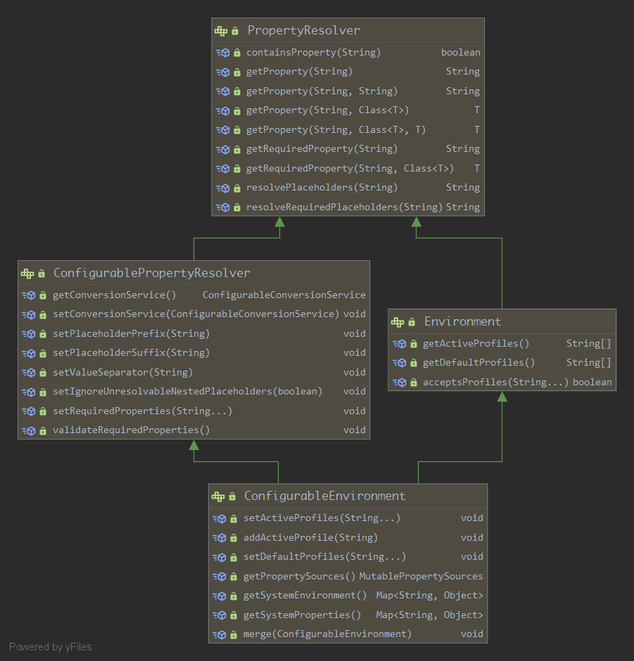
Task: Click the lock icon beside setRequiredProperties(String...)
Action: click(x=43, y=411)
